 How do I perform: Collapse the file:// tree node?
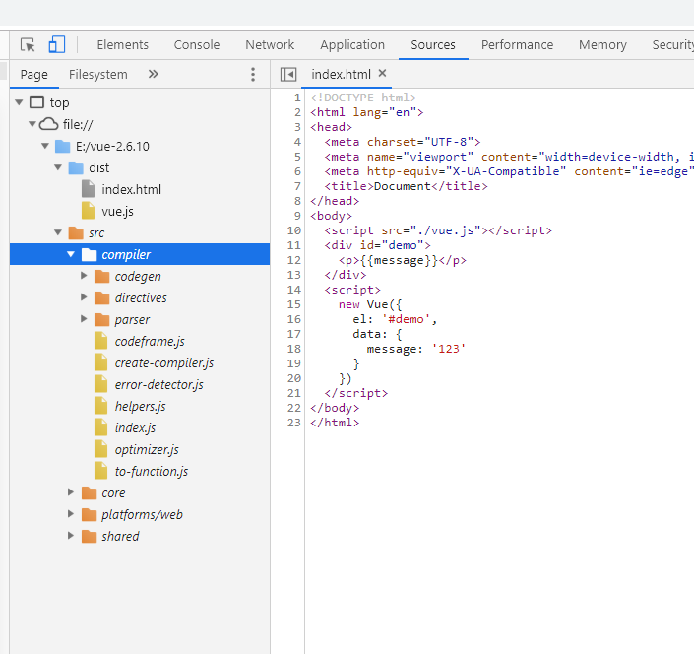pos(32,124)
